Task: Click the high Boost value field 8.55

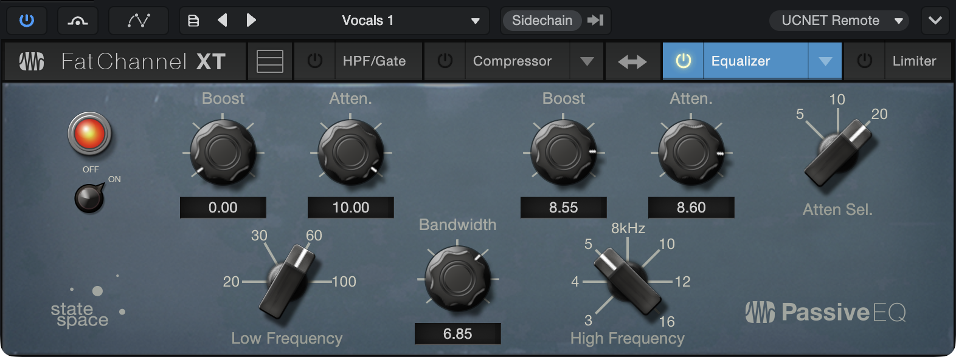Action: [x=564, y=208]
